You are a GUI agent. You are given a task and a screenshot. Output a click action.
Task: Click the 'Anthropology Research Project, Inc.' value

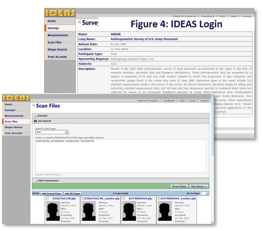(x=132, y=59)
